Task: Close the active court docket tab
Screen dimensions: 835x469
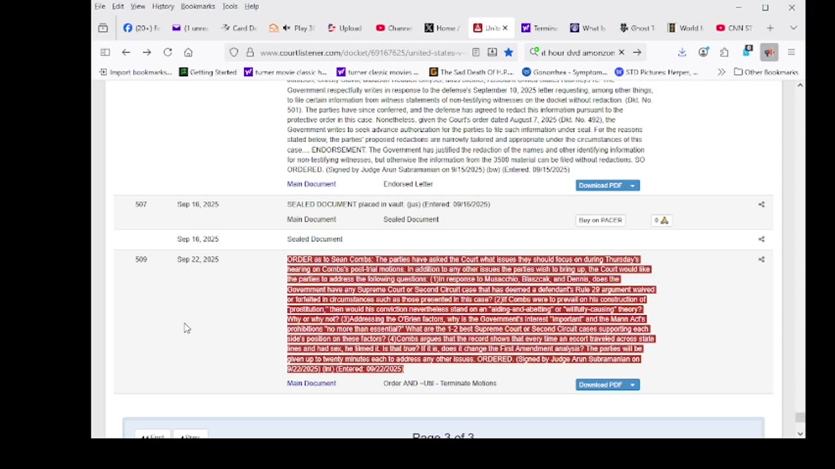Action: click(x=505, y=28)
